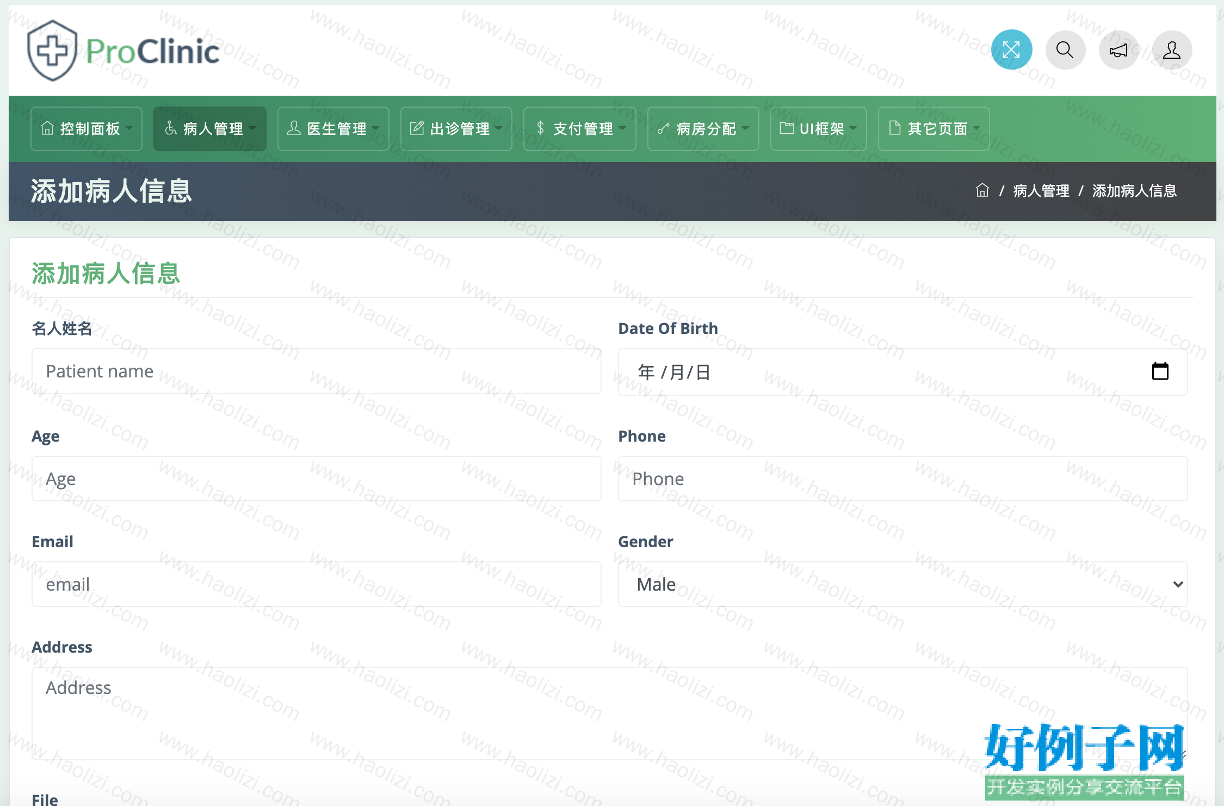This screenshot has width=1224, height=806.
Task: Open the user profile icon
Action: 1172,50
